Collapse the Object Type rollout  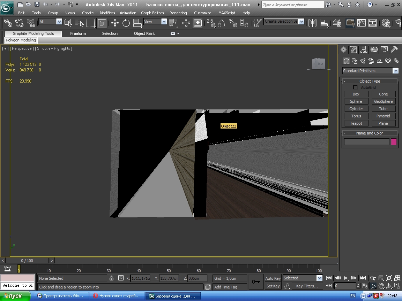pyautogui.click(x=344, y=81)
